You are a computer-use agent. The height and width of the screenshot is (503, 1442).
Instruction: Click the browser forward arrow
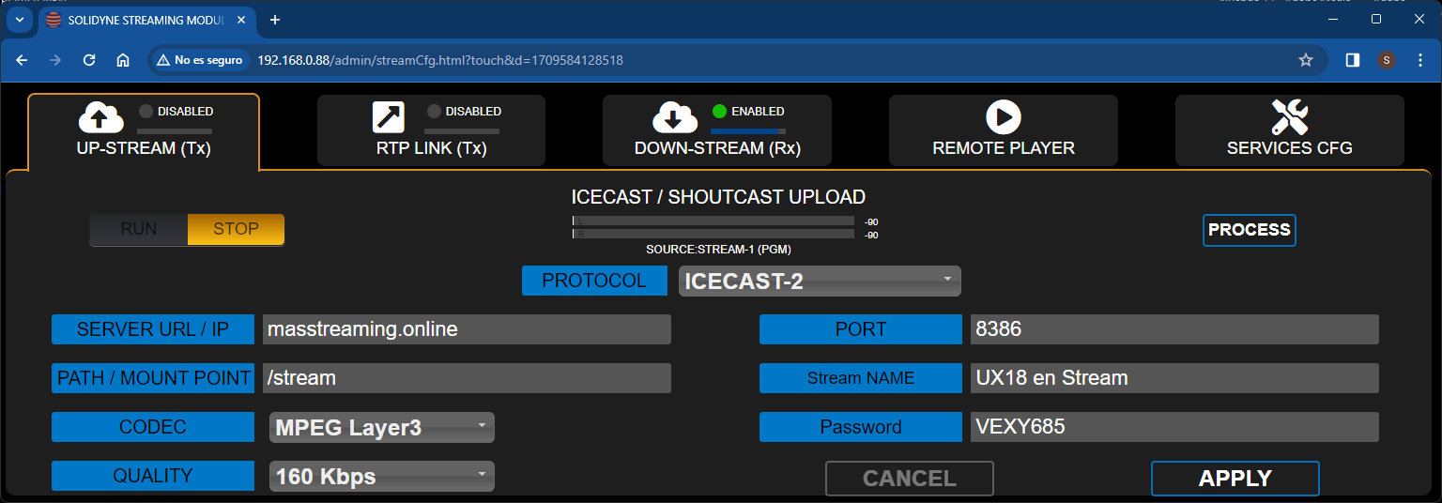coord(55,60)
